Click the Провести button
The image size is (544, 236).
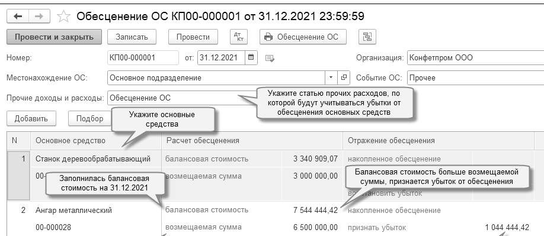193,37
